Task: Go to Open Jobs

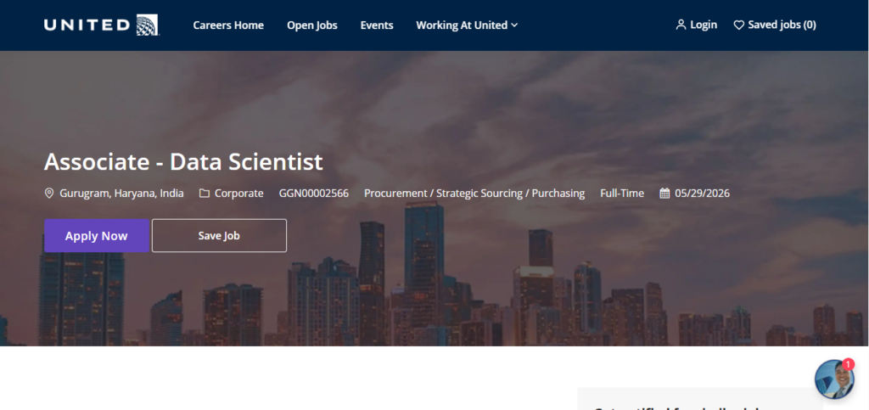Action: (312, 25)
